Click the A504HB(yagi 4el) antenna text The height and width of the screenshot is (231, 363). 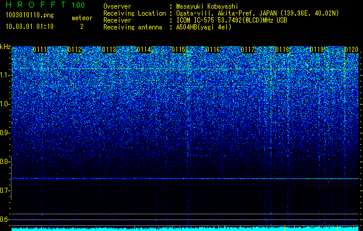pyautogui.click(x=204, y=27)
